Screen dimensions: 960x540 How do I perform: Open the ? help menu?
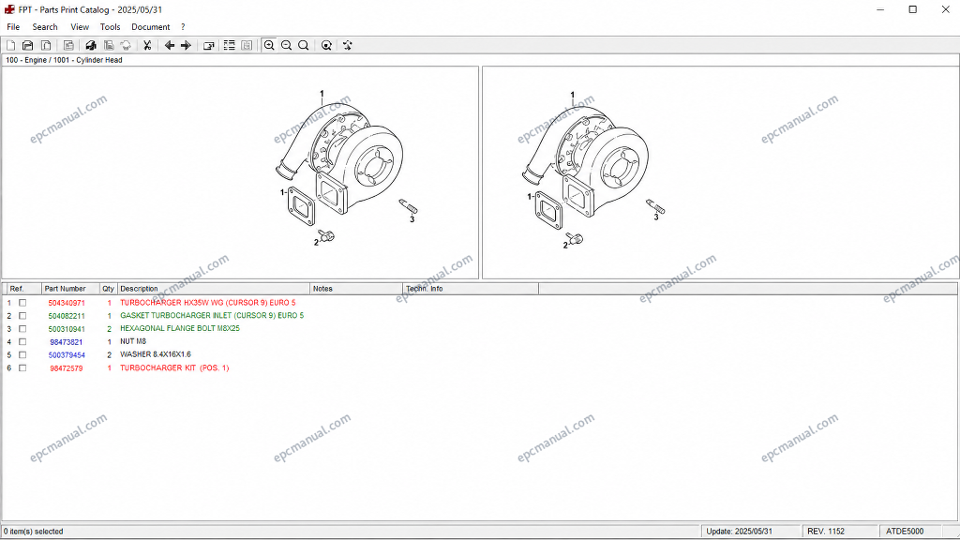tap(183, 27)
